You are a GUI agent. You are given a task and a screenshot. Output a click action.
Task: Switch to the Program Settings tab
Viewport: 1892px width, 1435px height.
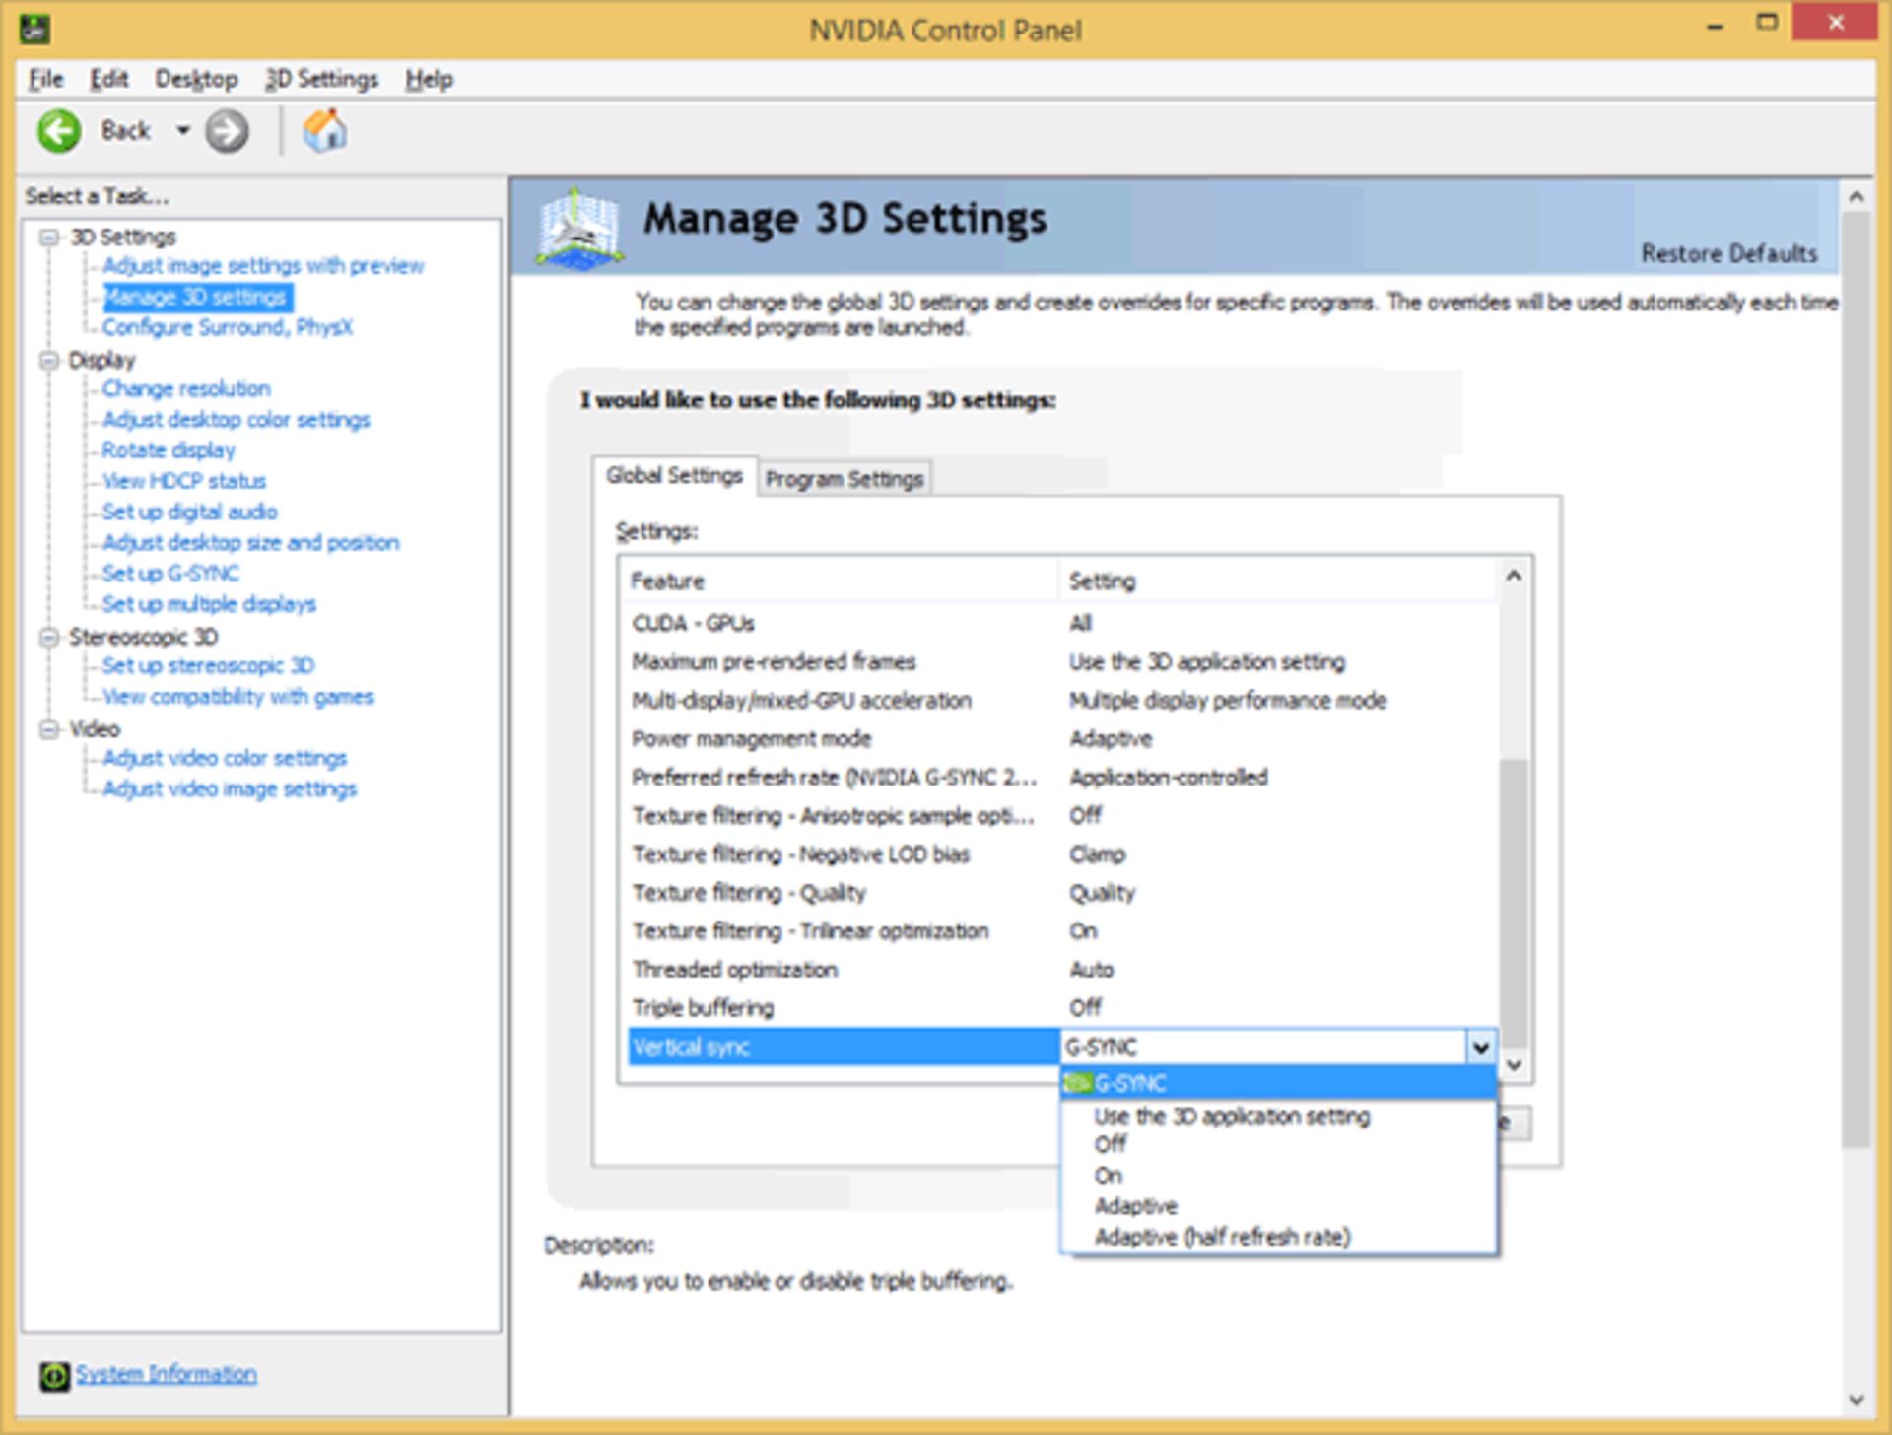[x=844, y=478]
